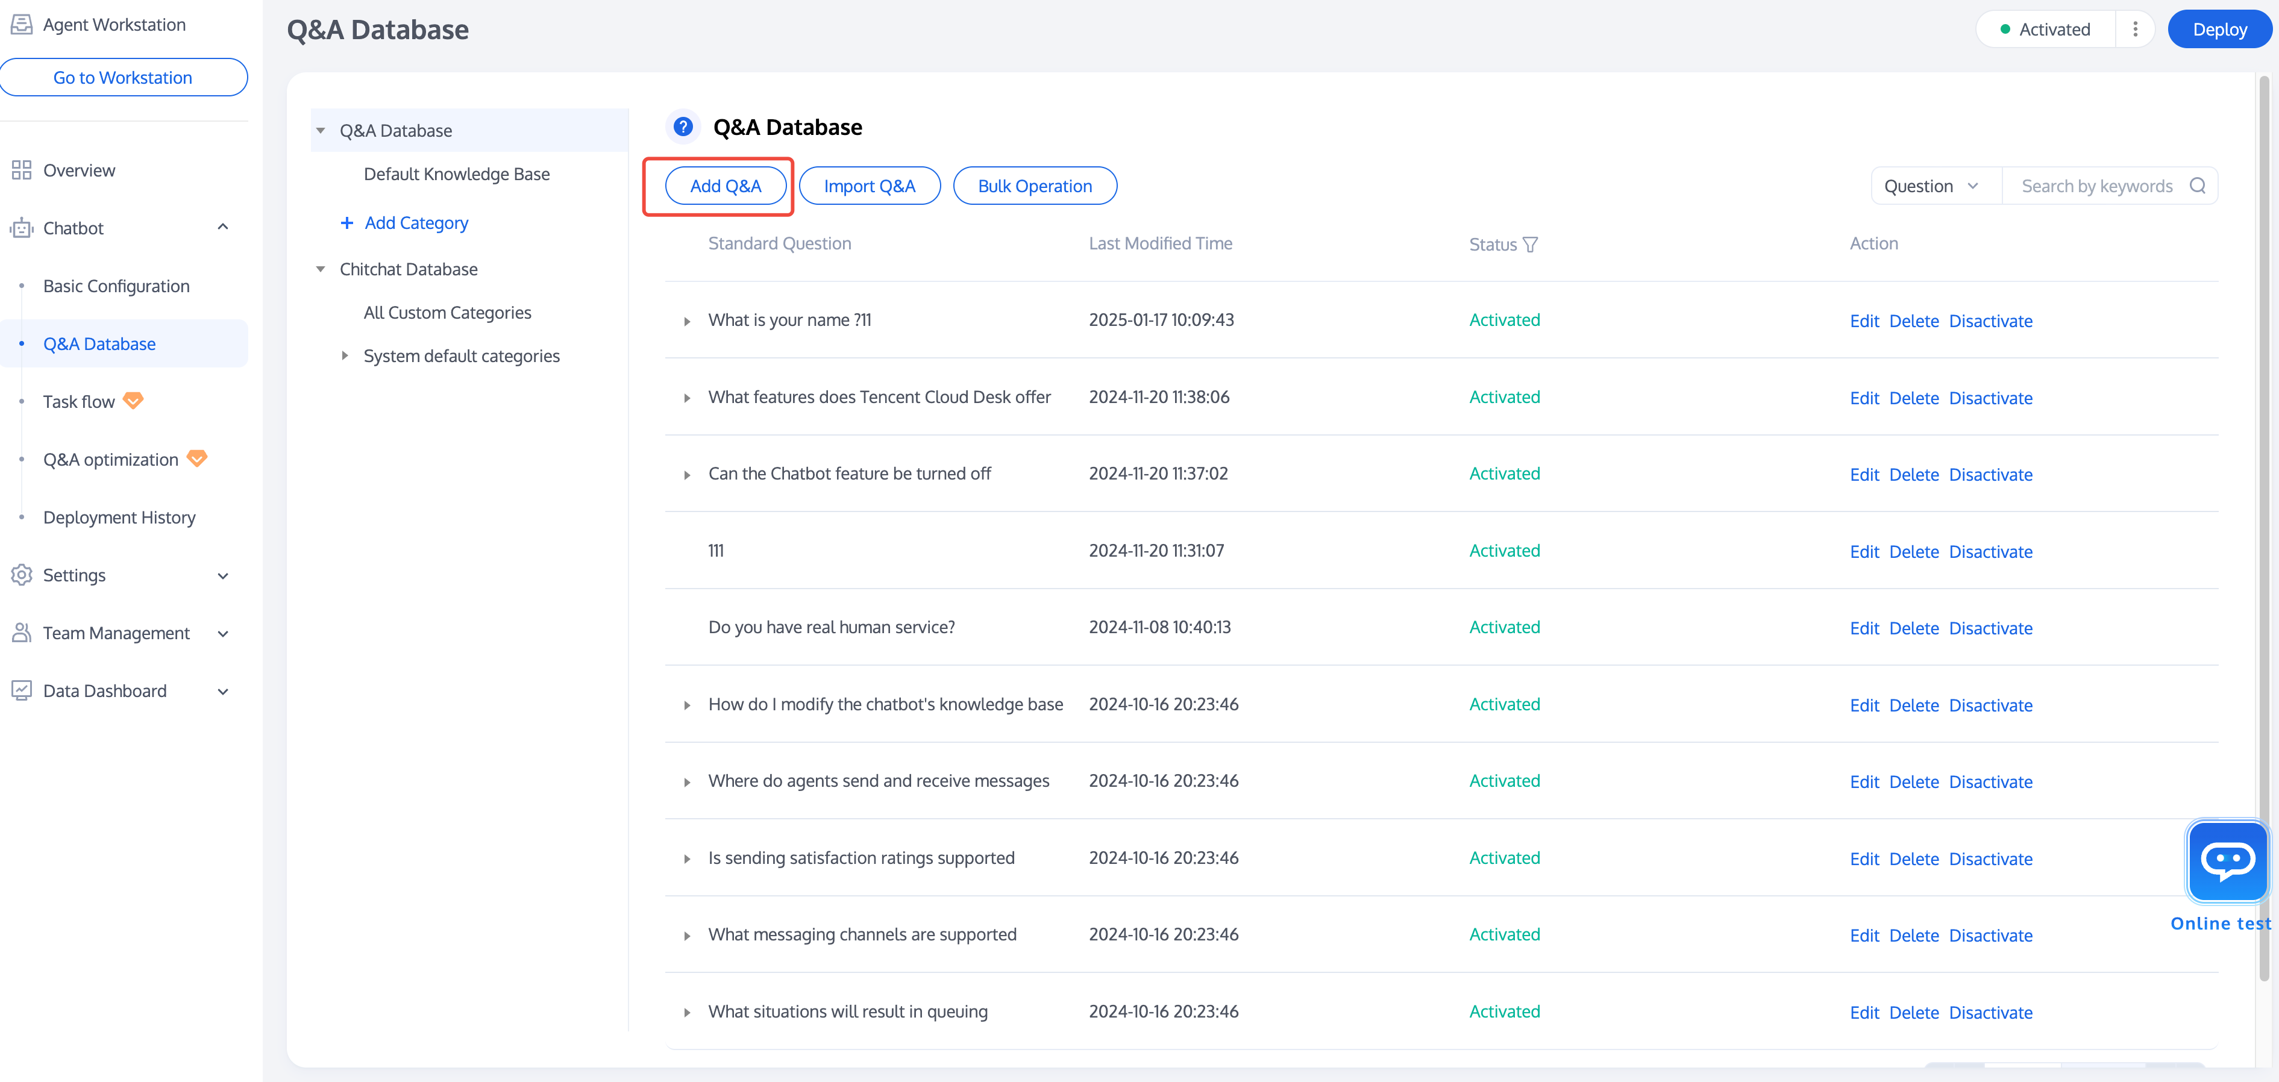Click the Overview grid icon in sidebar
The width and height of the screenshot is (2279, 1082).
tap(21, 170)
